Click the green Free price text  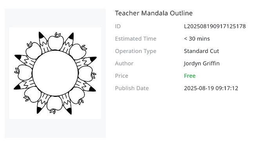(x=189, y=76)
